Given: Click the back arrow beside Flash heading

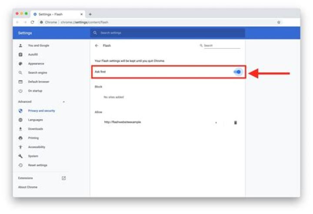Looking at the screenshot, I should pyautogui.click(x=97, y=45).
